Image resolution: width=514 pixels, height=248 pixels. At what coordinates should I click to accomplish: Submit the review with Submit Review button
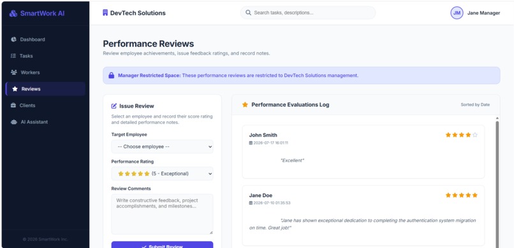(x=162, y=245)
